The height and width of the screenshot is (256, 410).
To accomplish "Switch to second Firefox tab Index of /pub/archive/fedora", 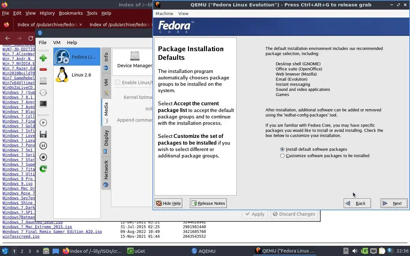I will click(119, 25).
